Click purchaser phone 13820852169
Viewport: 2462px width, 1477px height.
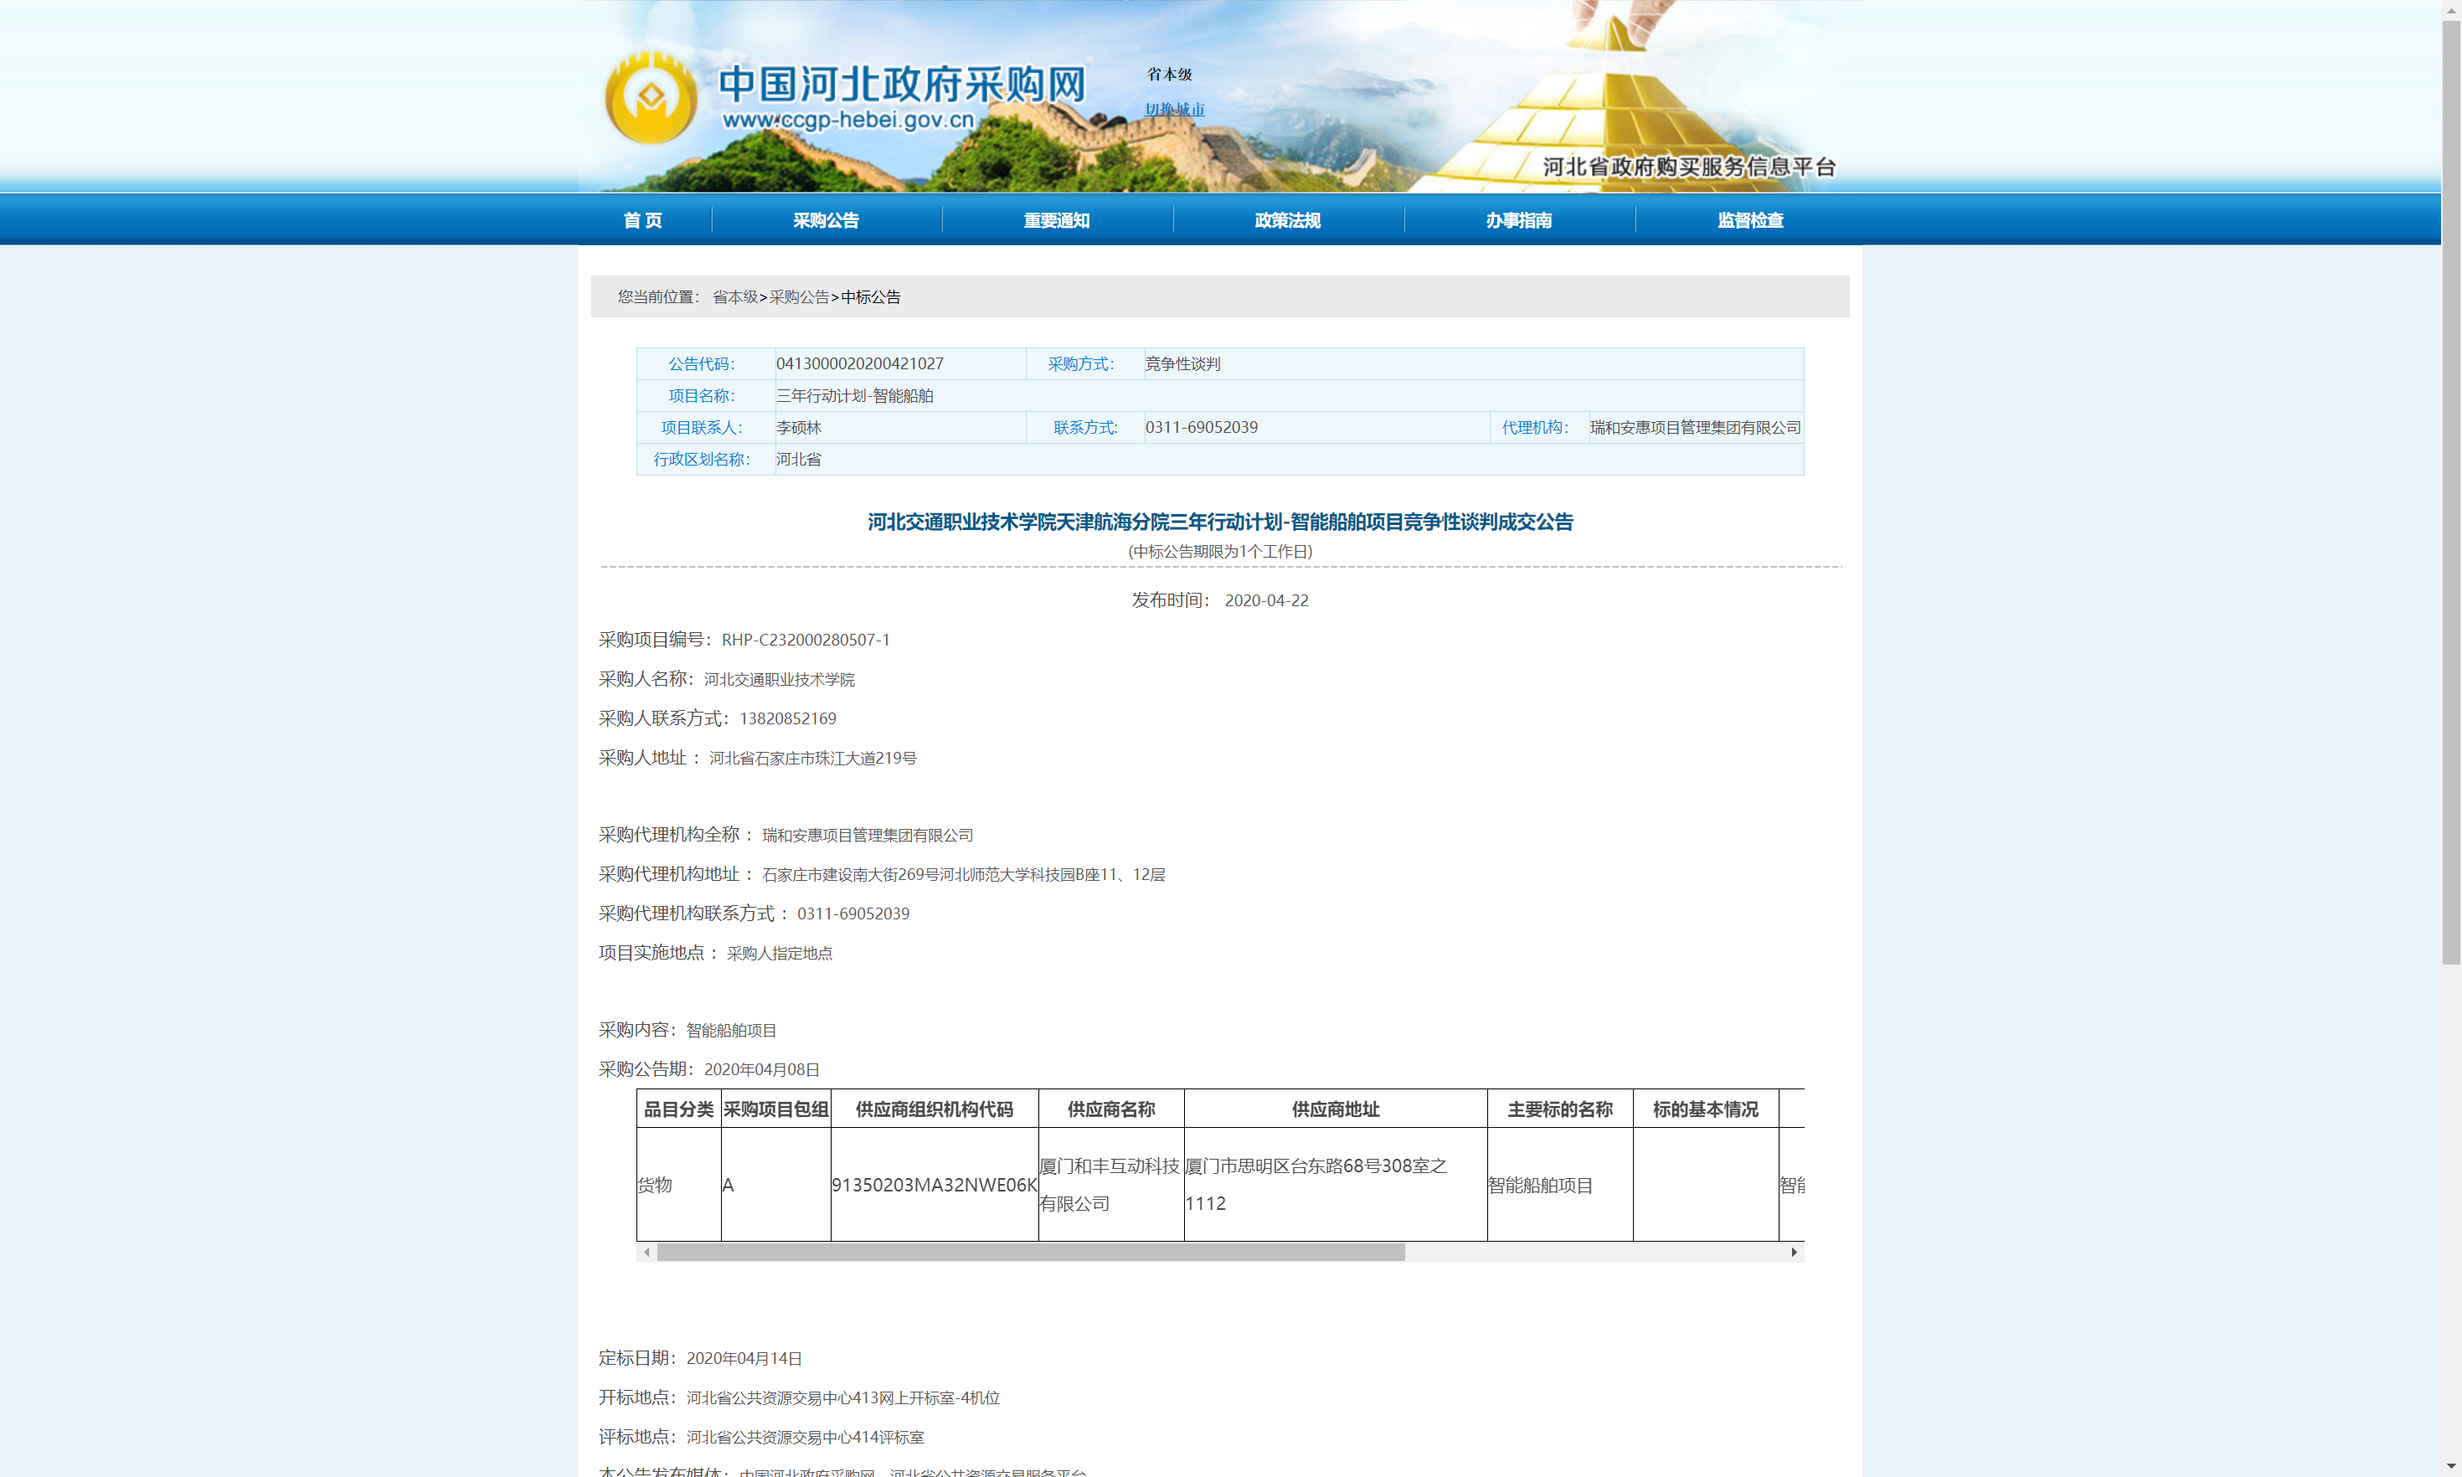pyautogui.click(x=787, y=718)
